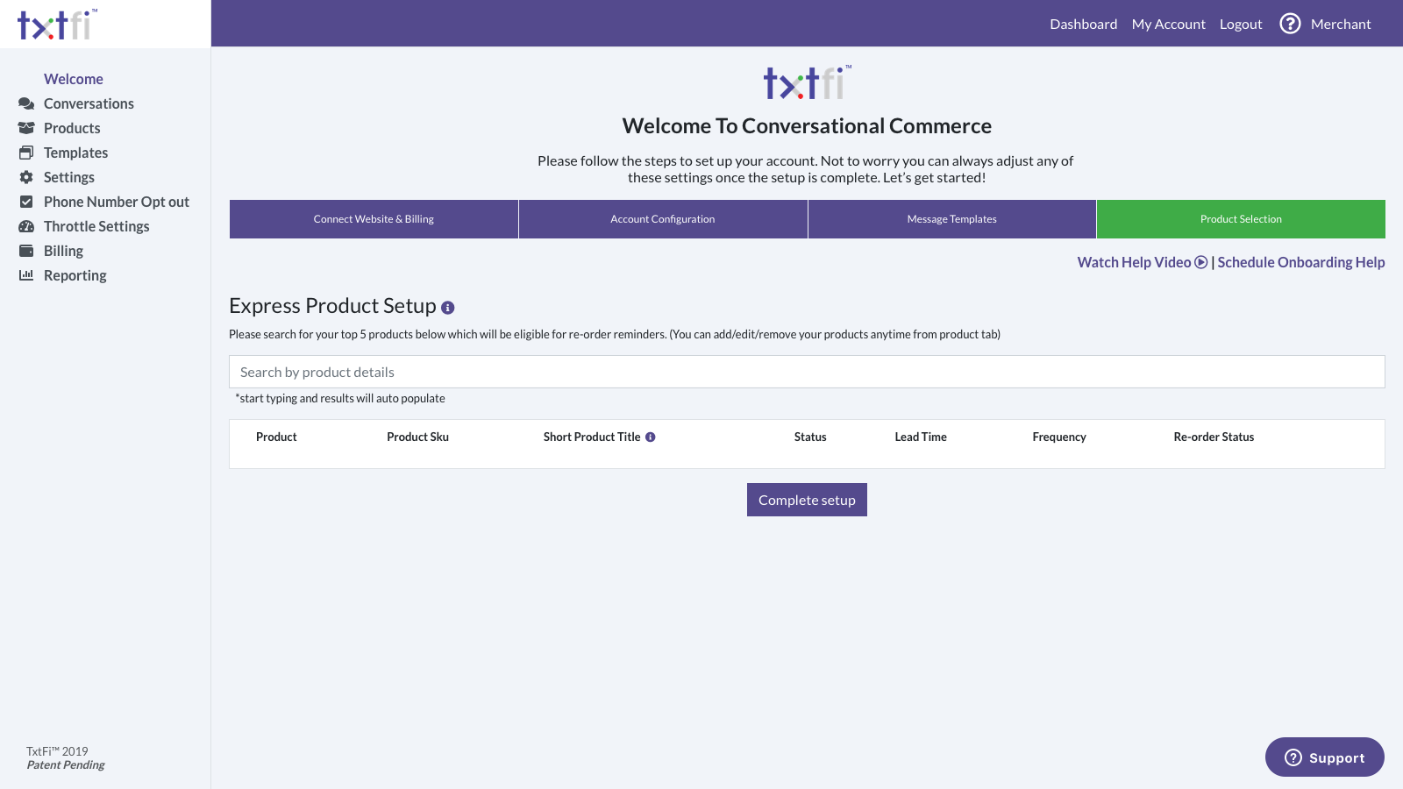Click the info icon next to Short Product Title

coord(651,437)
